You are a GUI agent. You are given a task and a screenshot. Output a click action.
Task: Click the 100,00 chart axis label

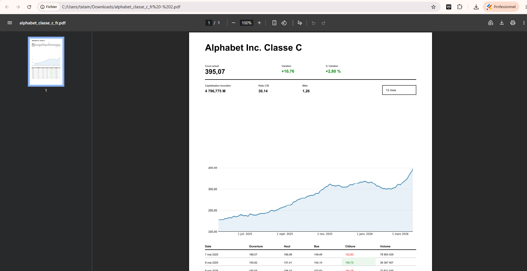213,232
